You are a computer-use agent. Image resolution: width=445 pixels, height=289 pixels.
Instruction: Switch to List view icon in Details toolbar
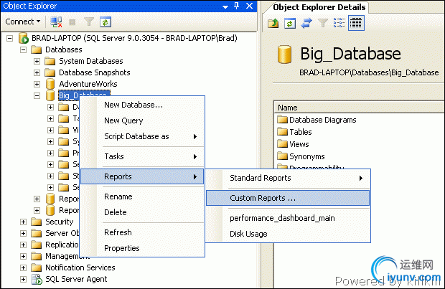point(339,23)
